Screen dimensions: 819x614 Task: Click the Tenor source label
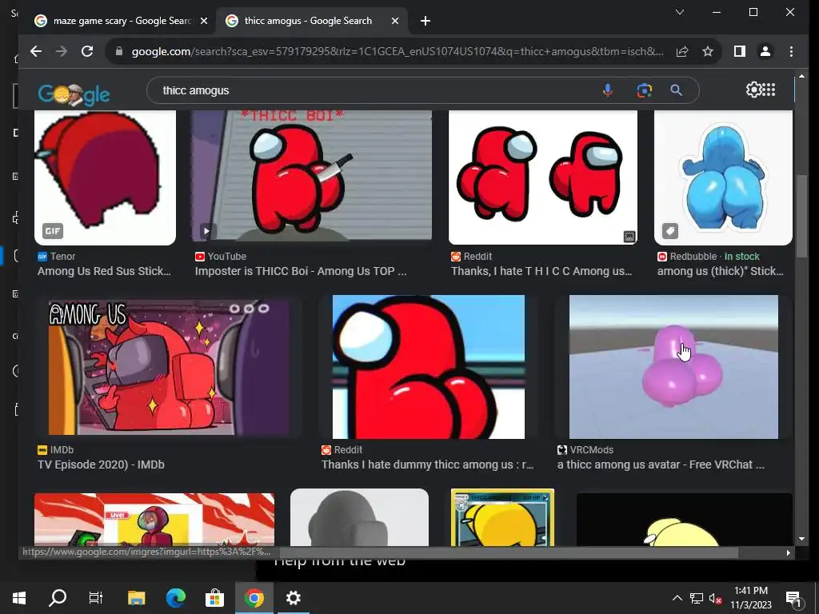coord(57,257)
